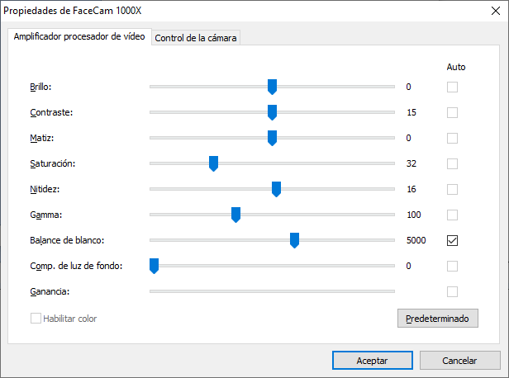Click the Comp. de luz de fondo slider

[154, 266]
